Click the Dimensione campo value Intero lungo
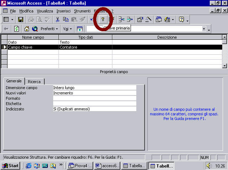This screenshot has width=228, height=170. (95, 88)
